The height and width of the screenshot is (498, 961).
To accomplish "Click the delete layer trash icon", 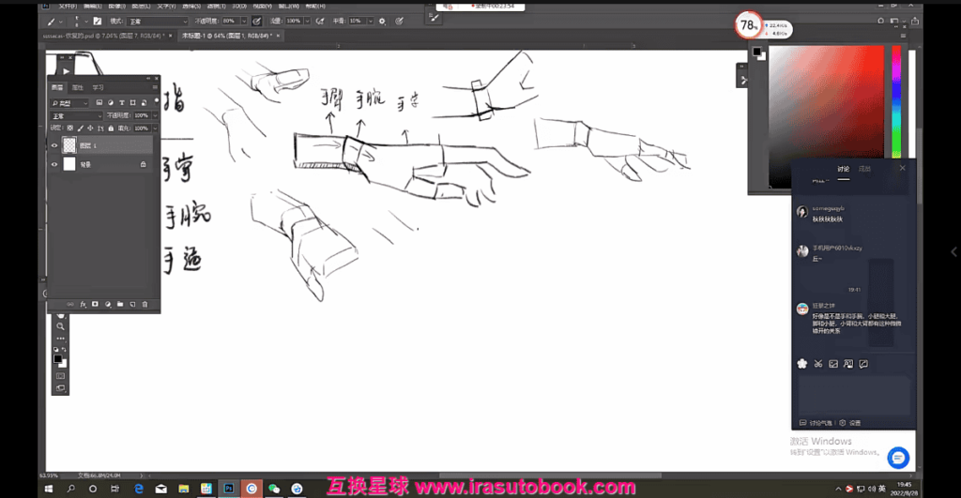I will tap(145, 304).
